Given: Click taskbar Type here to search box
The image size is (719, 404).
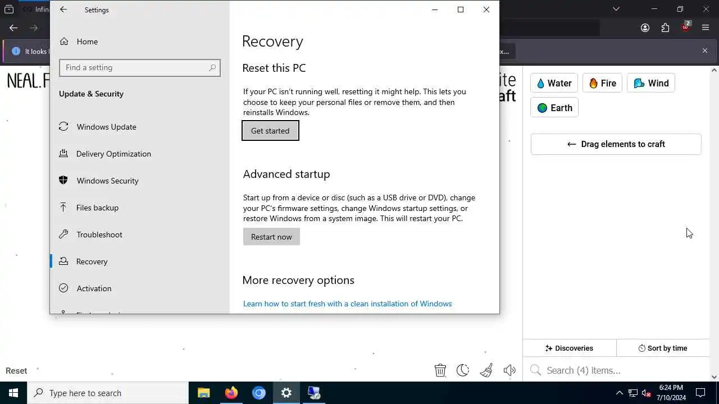Looking at the screenshot, I should pyautogui.click(x=108, y=393).
